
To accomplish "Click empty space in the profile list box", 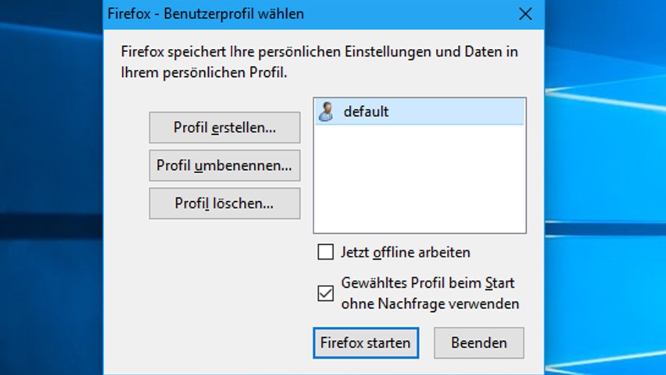I will tap(420, 182).
